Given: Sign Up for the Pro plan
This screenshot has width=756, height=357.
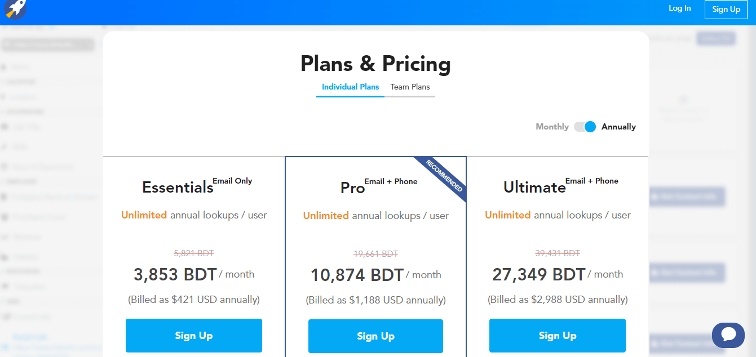Looking at the screenshot, I should point(375,335).
